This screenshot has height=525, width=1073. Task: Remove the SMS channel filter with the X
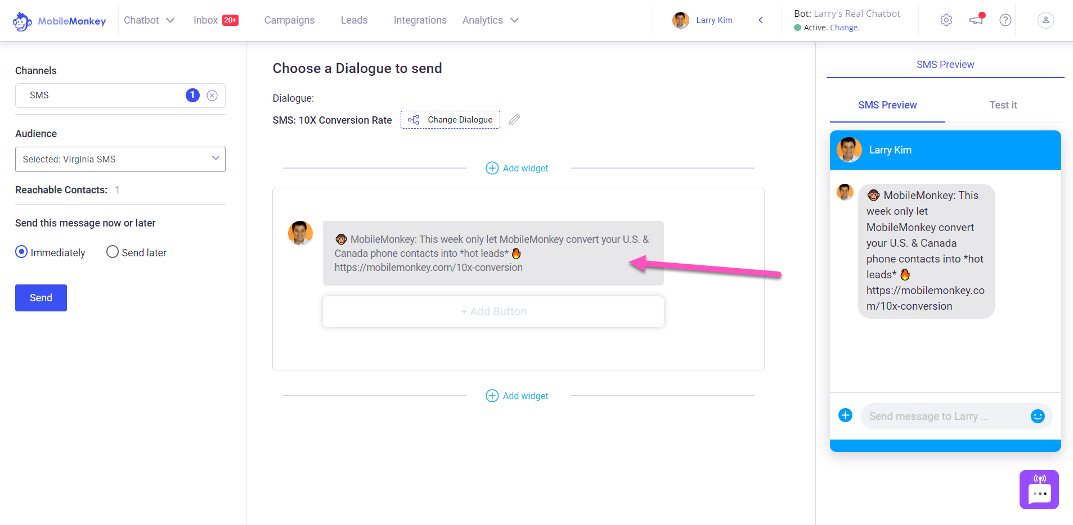click(x=212, y=95)
